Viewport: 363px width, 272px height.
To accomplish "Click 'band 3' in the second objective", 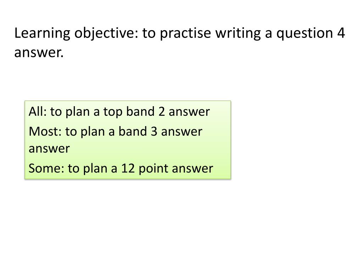I will point(138,131).
